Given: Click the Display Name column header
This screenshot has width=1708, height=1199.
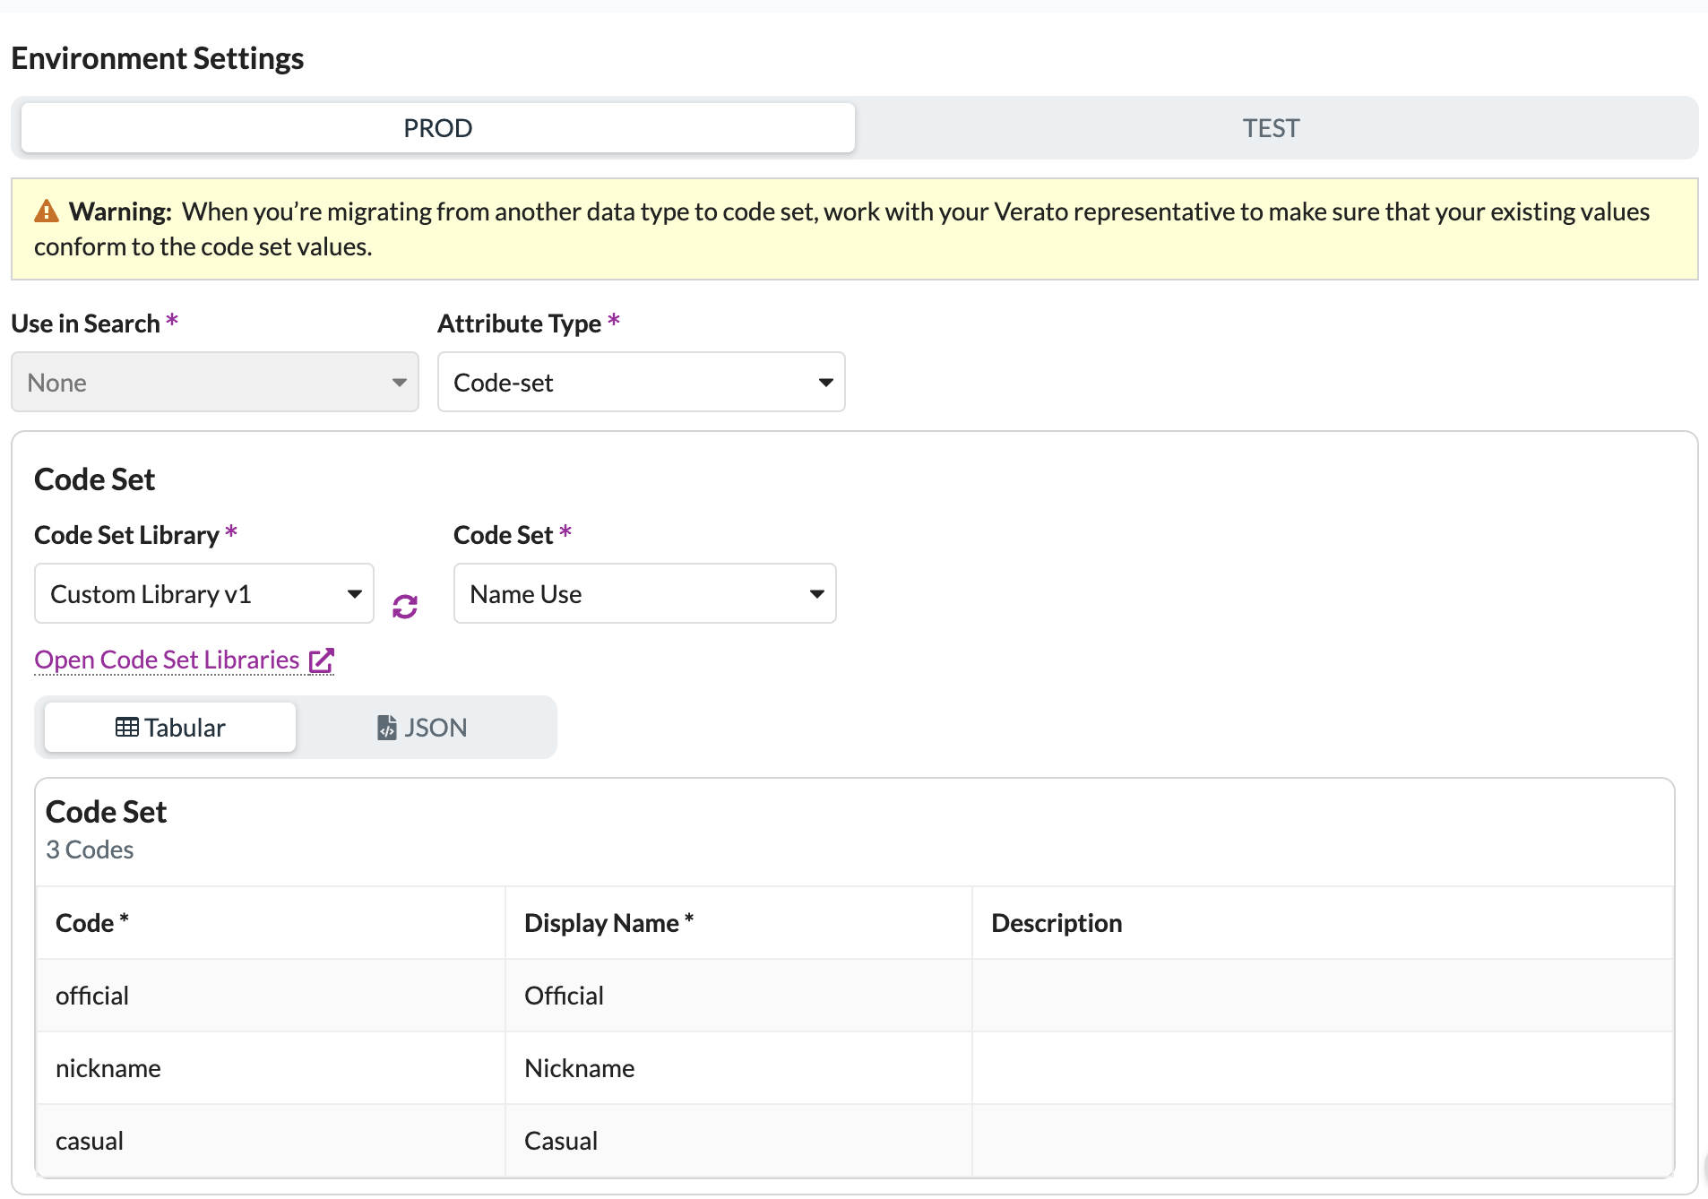Looking at the screenshot, I should click(x=738, y=923).
